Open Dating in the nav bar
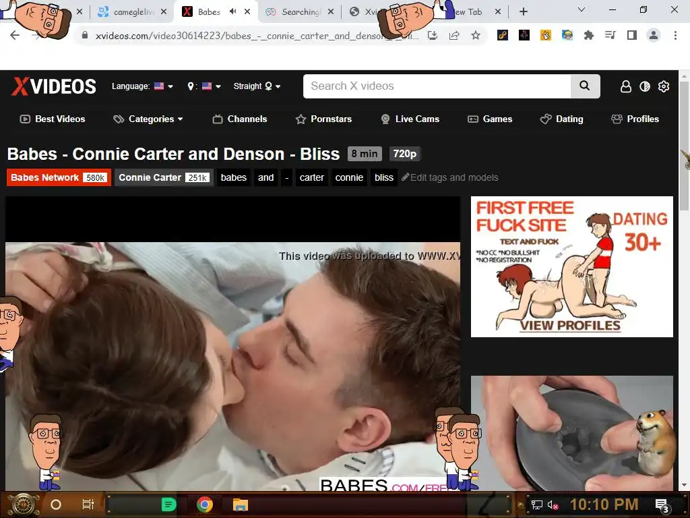Image resolution: width=690 pixels, height=518 pixels. coord(561,119)
